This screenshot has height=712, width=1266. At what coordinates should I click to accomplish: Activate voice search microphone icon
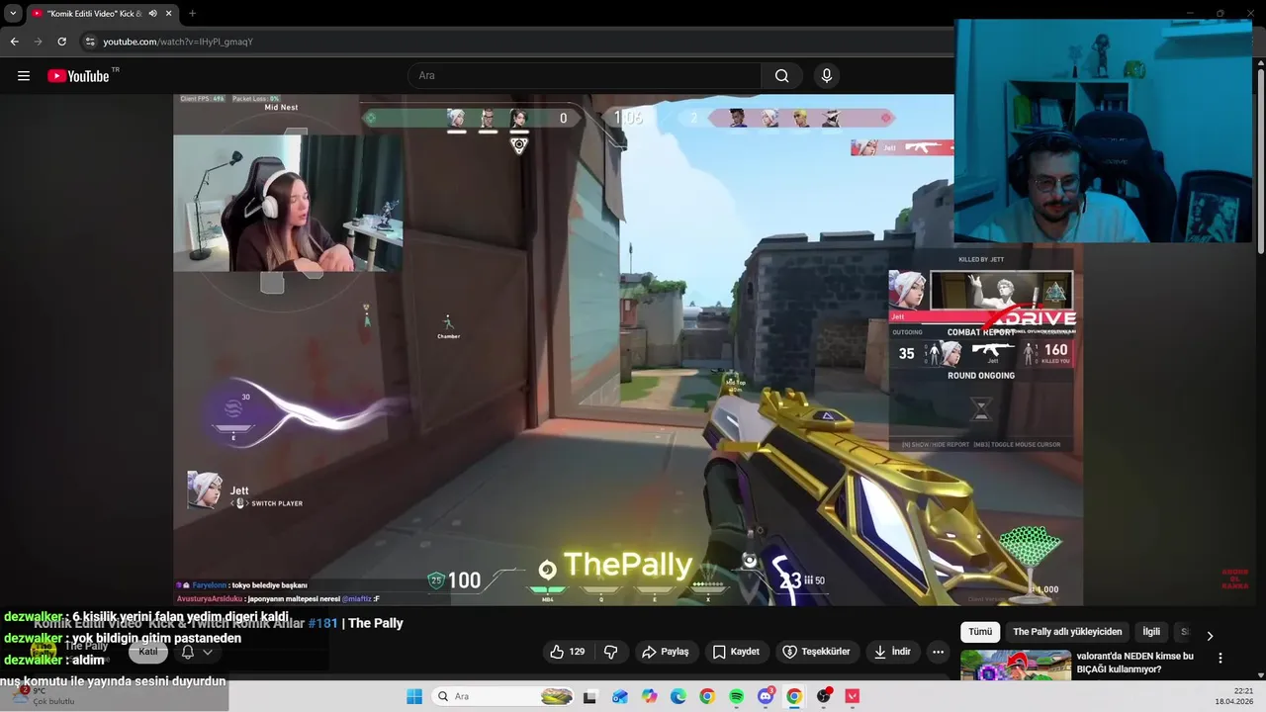coord(827,76)
